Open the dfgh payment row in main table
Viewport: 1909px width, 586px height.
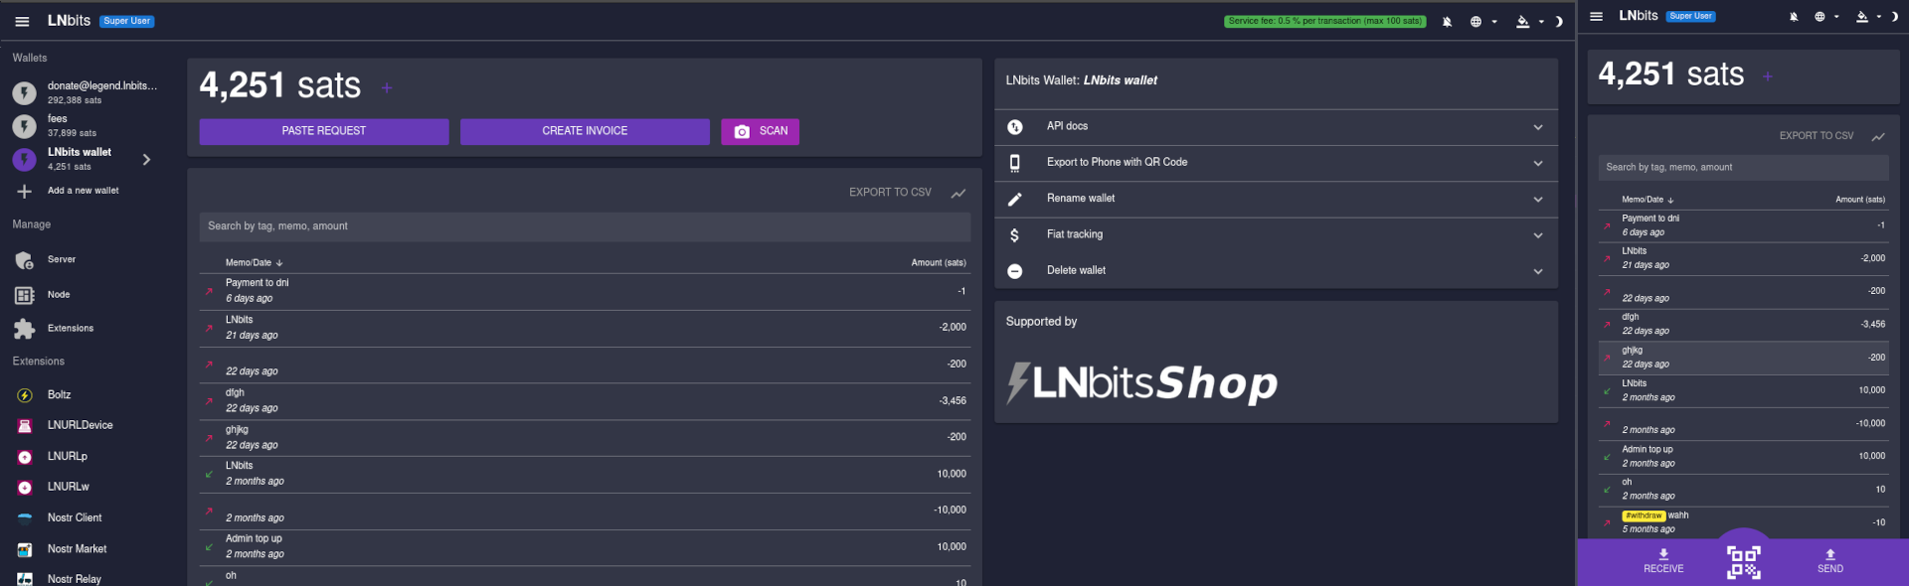tap(585, 401)
